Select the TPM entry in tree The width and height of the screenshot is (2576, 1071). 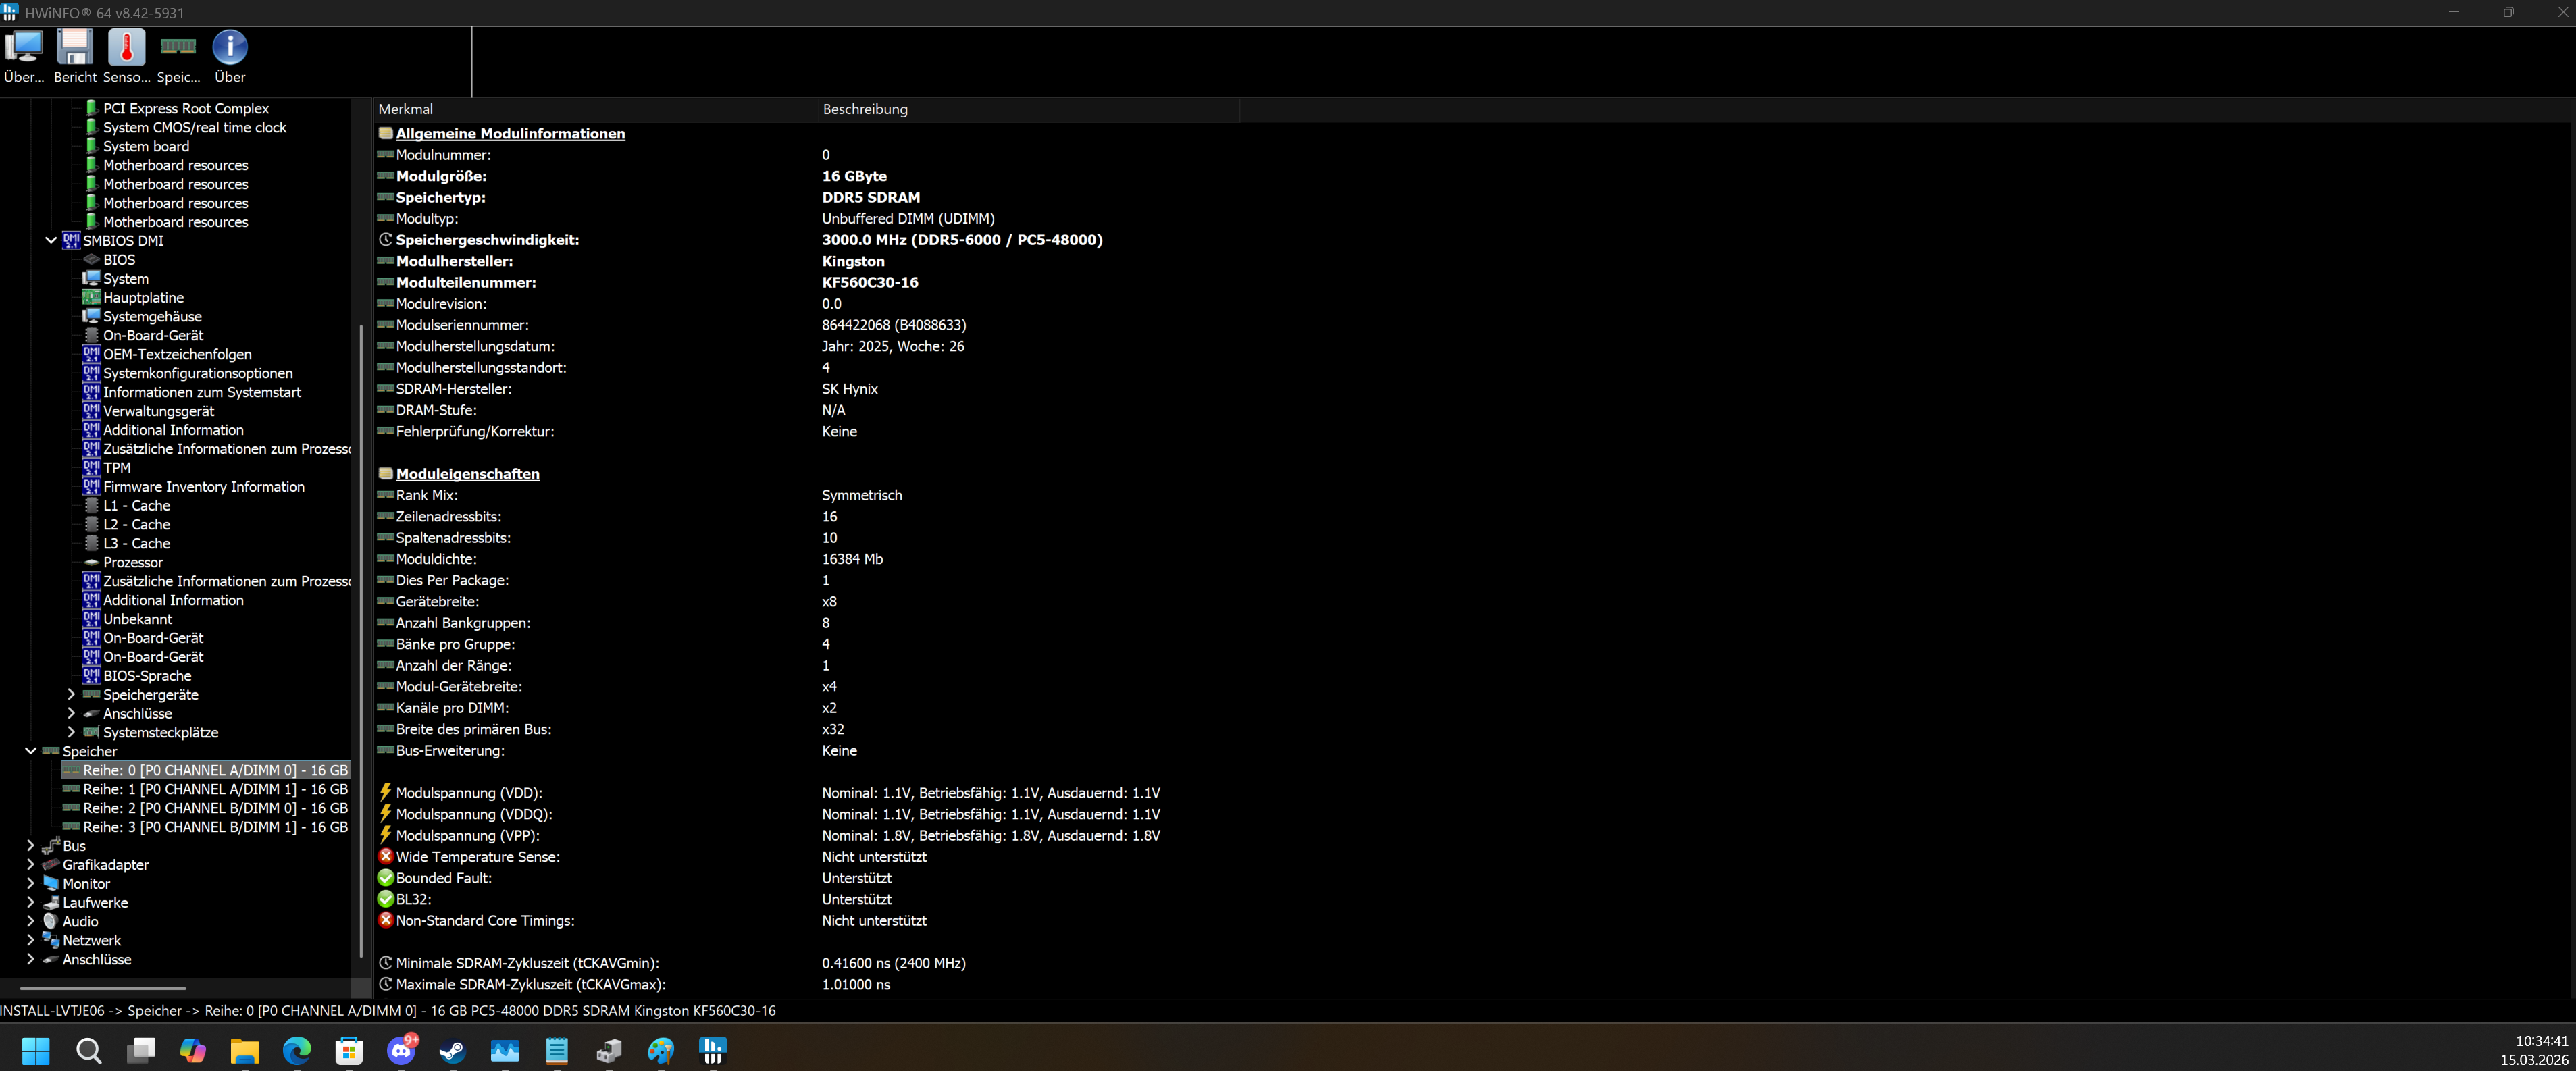[116, 468]
